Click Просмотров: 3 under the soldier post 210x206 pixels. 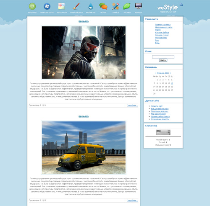point(35,105)
